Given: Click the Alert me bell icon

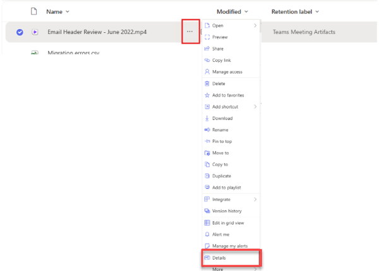Looking at the screenshot, I should click(x=207, y=234).
